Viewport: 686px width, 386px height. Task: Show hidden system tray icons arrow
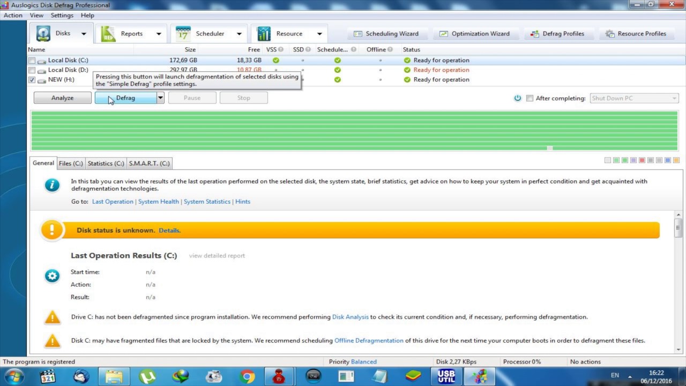pos(630,376)
